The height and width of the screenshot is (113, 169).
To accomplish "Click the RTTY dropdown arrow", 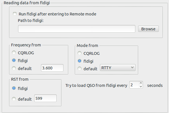I will [132, 67].
